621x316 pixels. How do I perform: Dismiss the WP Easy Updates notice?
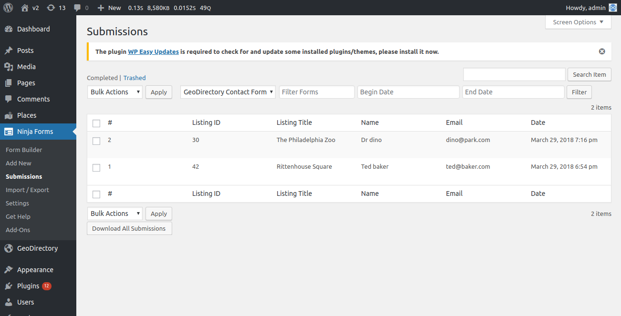(602, 51)
